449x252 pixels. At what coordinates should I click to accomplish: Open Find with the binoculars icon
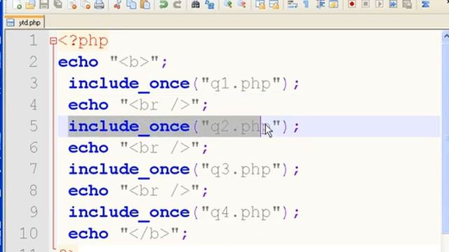click(196, 4)
